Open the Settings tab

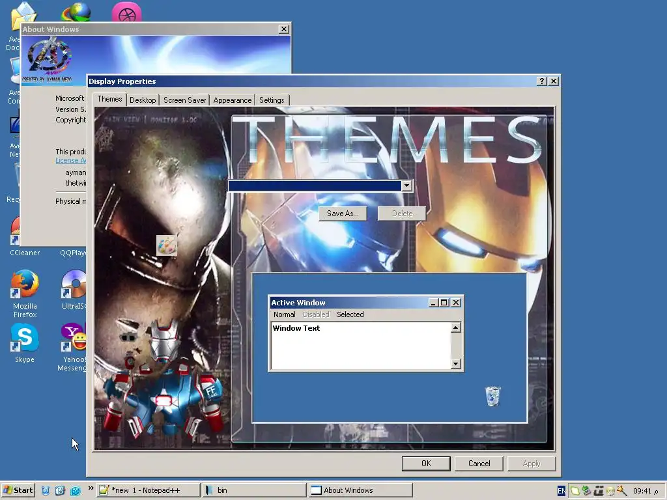click(272, 100)
